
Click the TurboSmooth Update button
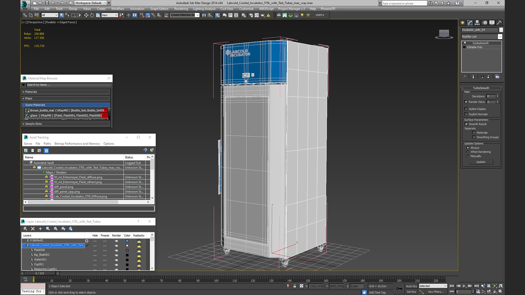[x=481, y=162]
